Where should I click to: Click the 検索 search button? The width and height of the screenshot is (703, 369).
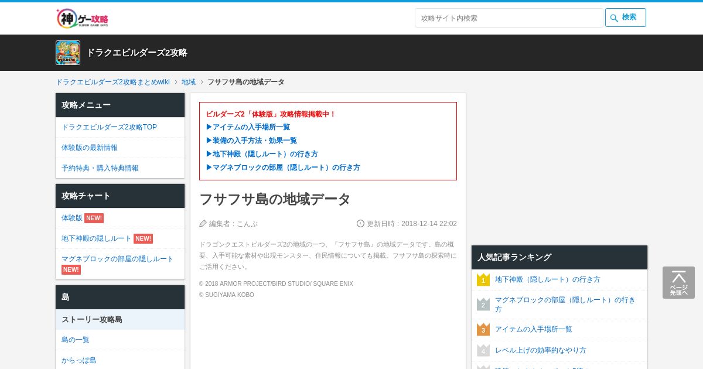tap(626, 18)
